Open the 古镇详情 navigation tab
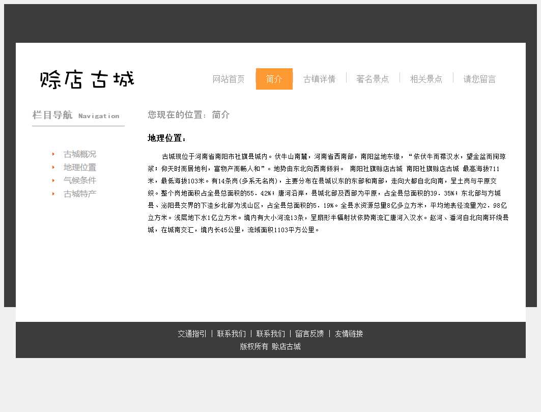 point(319,79)
